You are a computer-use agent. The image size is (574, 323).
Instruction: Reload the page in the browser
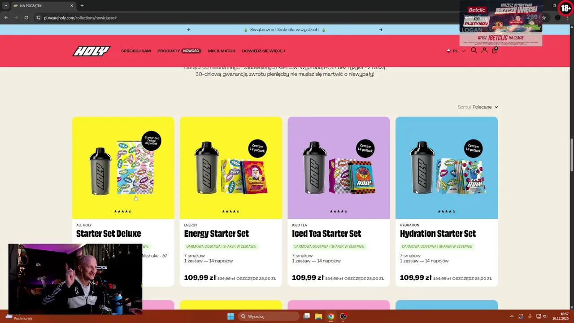tap(26, 17)
